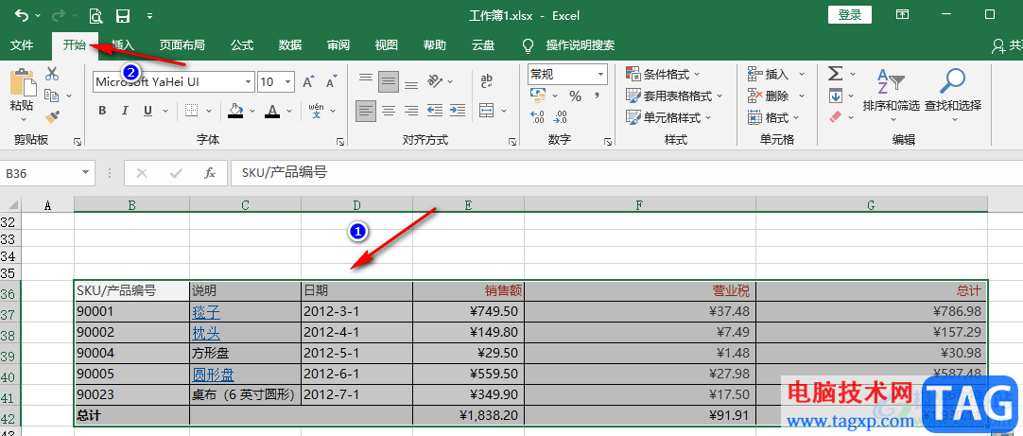This screenshot has width=1023, height=436.
Task: Decrease font size with the smaller A icon
Action: 332,81
